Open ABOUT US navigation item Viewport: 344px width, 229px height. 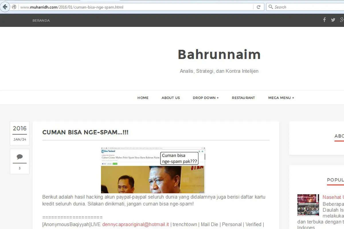coord(171,98)
